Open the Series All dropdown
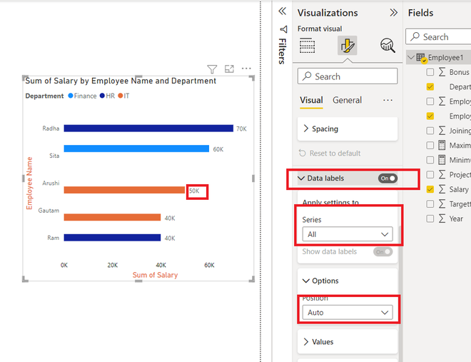The height and width of the screenshot is (362, 471). 348,234
